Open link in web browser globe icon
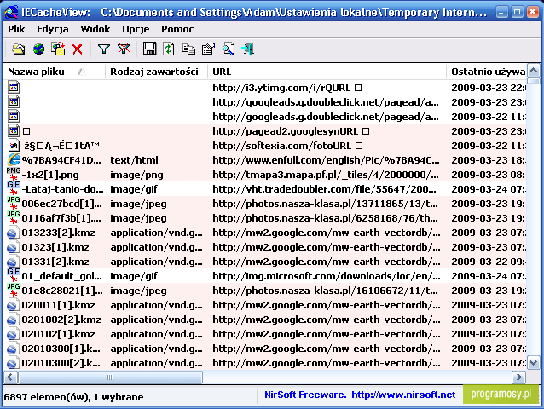544x409 pixels. click(x=38, y=49)
